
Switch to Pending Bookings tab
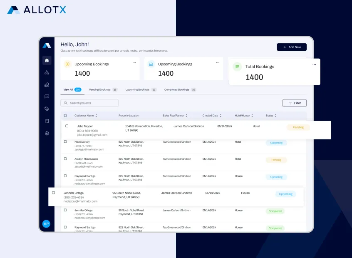(x=103, y=89)
